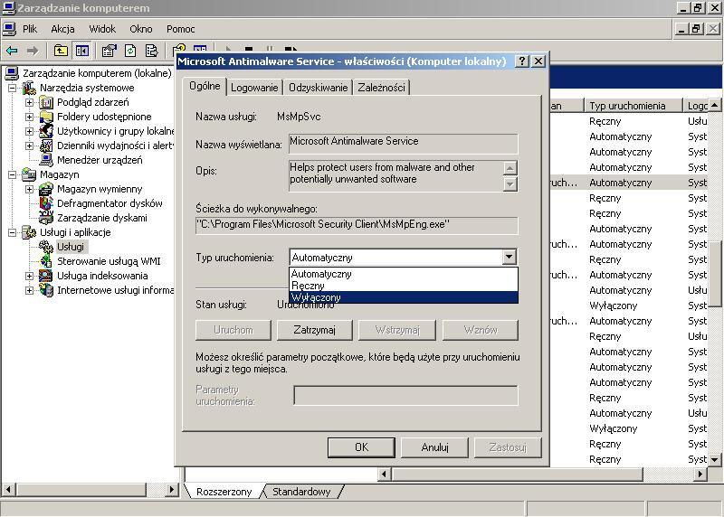Open the Okno menu

click(x=141, y=29)
